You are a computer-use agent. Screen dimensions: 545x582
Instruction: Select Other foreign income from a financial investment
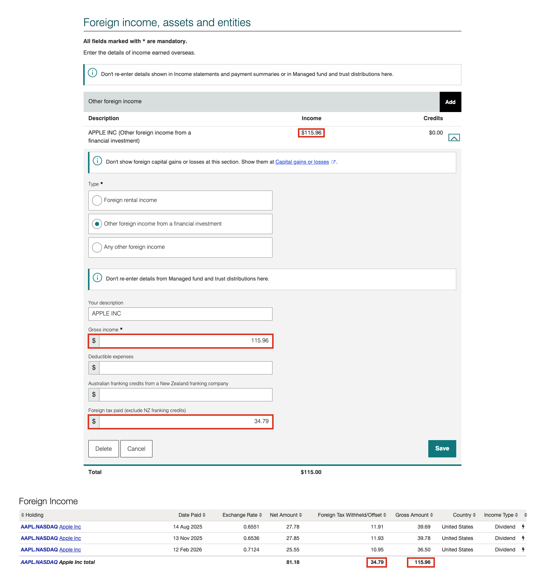180,224
